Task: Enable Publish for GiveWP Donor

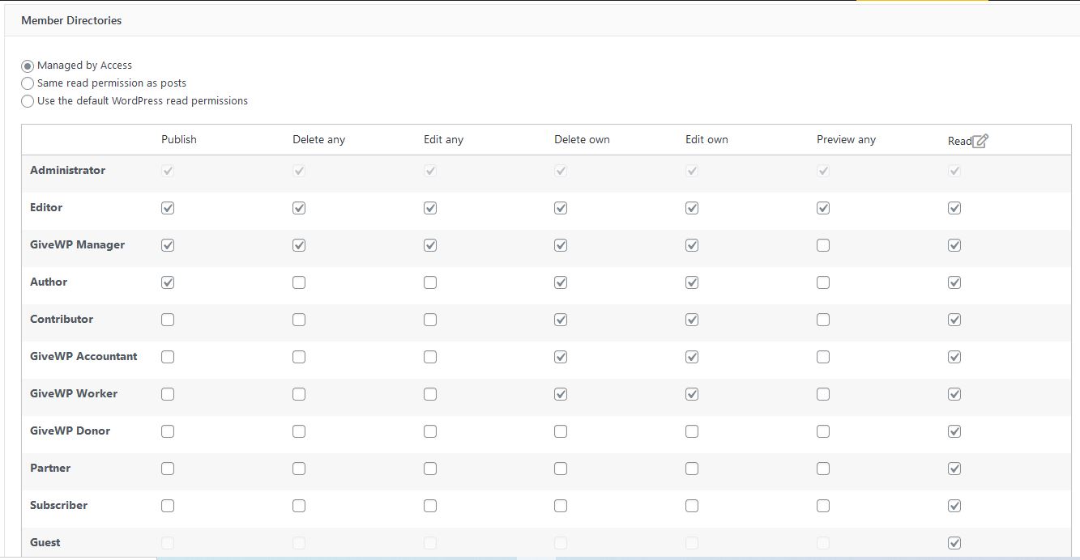Action: coord(168,431)
